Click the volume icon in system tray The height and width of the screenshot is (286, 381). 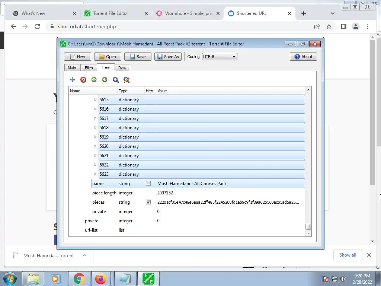click(x=343, y=279)
